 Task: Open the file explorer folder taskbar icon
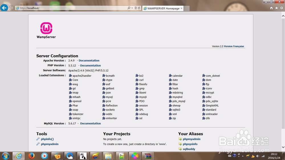[x=108, y=156]
